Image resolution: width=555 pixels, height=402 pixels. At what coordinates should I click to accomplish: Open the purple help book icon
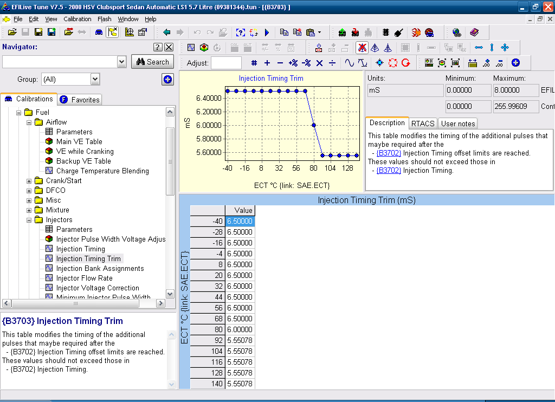474,33
